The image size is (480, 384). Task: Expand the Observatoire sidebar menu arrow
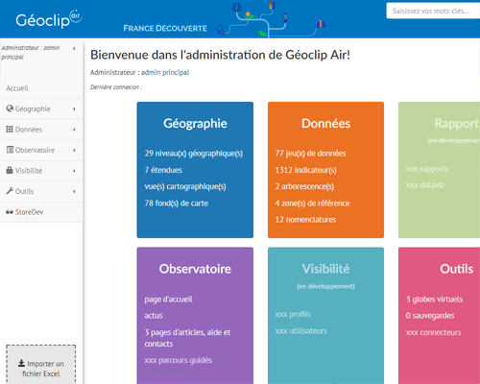74,150
